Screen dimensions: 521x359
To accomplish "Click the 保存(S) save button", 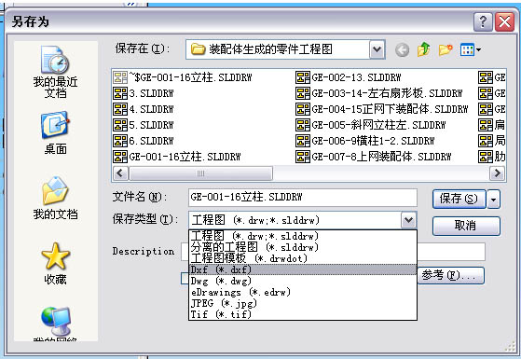I will [459, 200].
